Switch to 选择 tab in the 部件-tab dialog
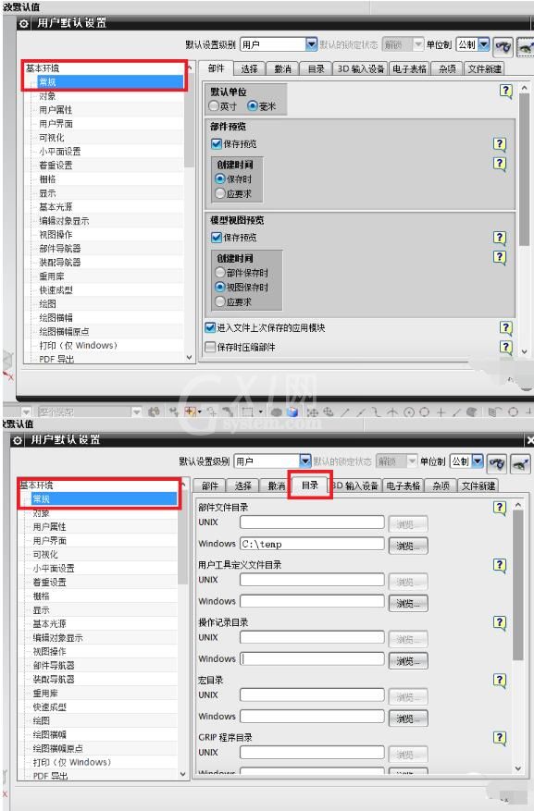The image size is (534, 811). pos(249,68)
